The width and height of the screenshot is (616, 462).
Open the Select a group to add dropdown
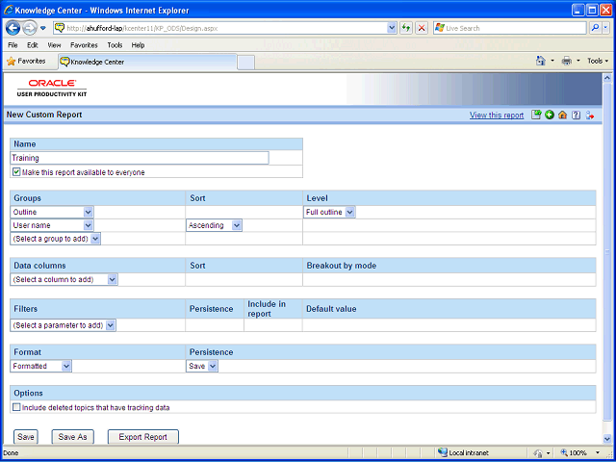[x=56, y=239]
